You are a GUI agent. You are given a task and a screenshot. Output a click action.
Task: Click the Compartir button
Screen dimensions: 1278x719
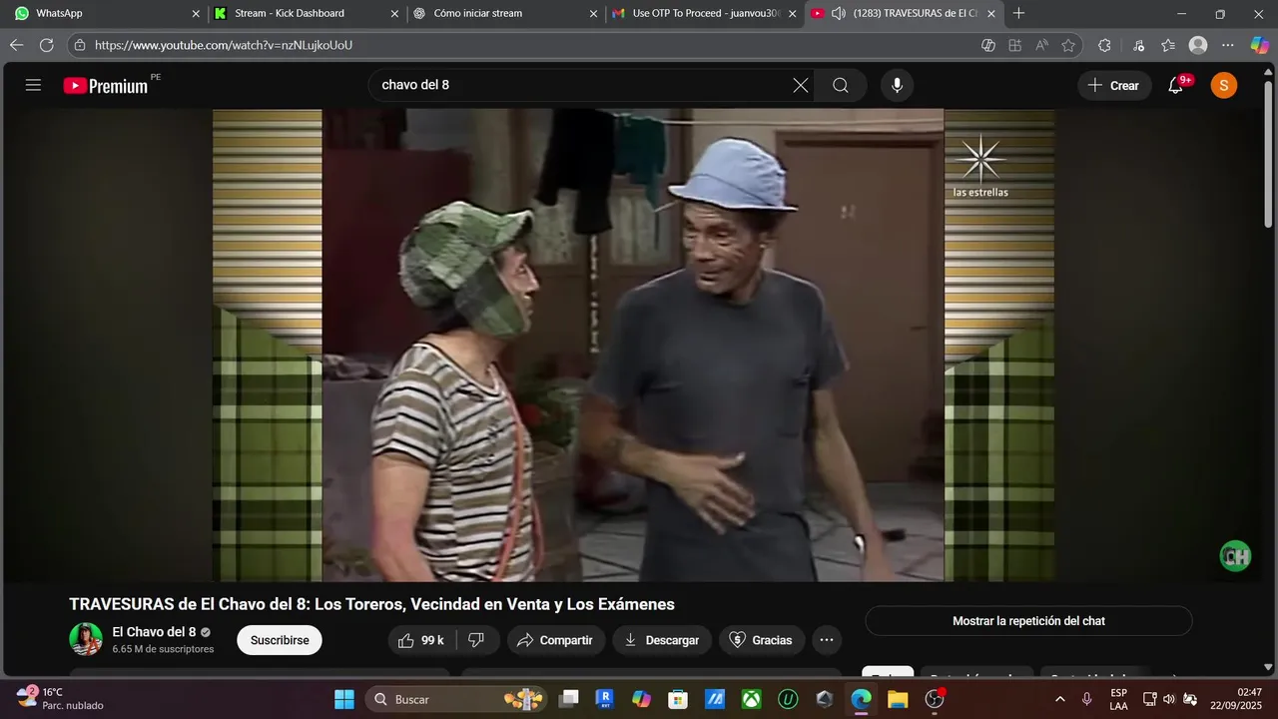pos(555,640)
